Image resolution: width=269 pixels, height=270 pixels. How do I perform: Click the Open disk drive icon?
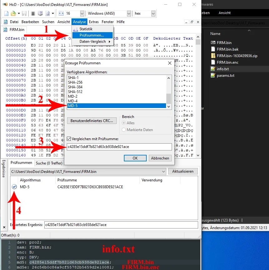click(40, 13)
